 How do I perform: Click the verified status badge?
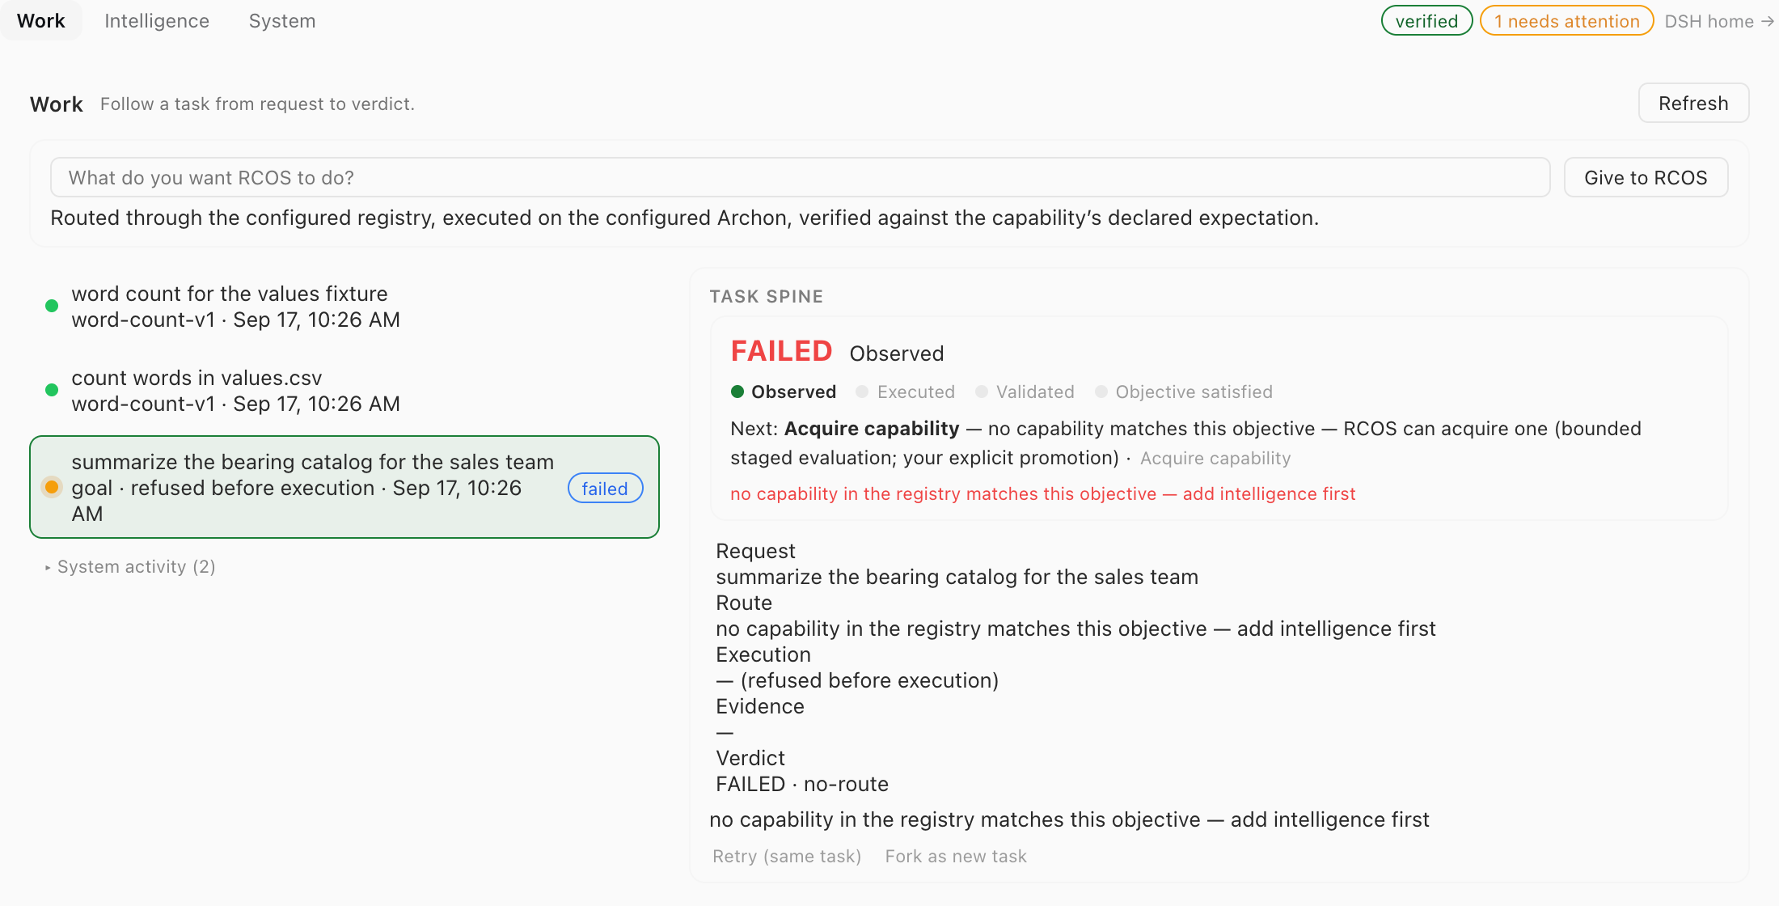(1426, 21)
